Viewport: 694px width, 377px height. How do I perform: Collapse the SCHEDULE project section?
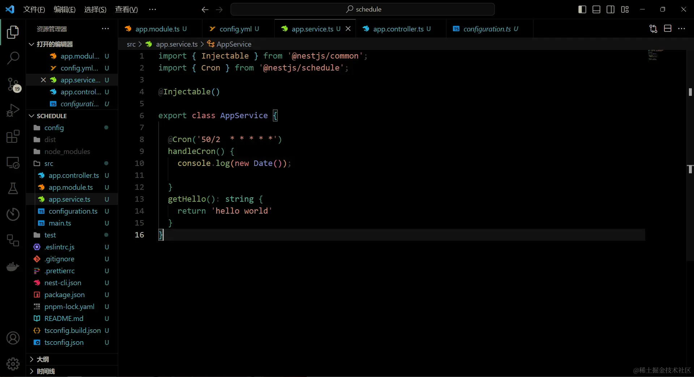pos(72,116)
